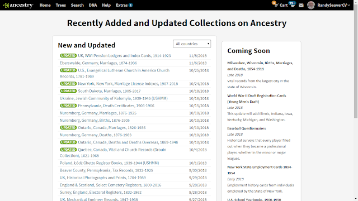This screenshot has height=201, width=358.
Task: Click the 10/1/2018 date entry
Action: tap(197, 163)
